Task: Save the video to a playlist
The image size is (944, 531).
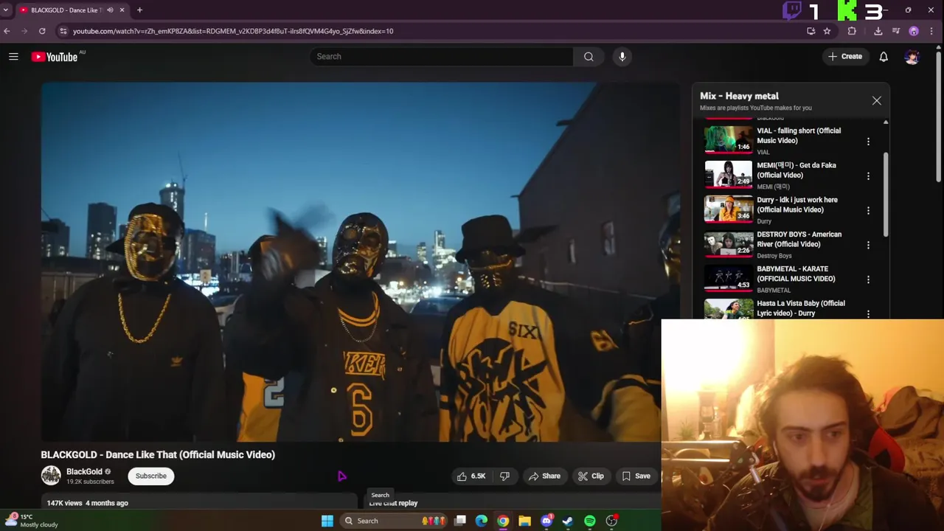Action: (636, 476)
